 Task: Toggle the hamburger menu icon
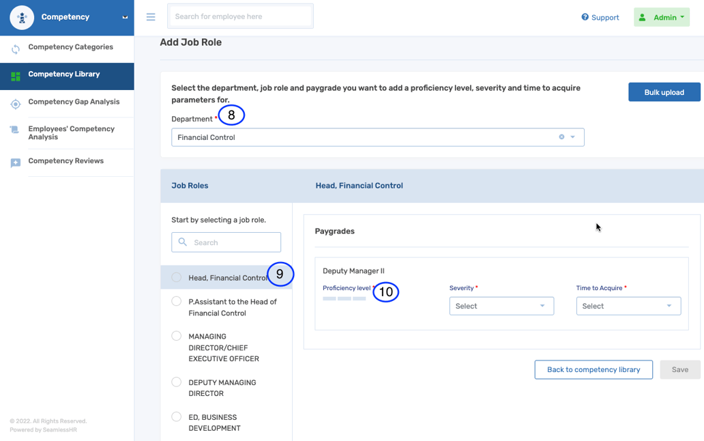point(151,17)
